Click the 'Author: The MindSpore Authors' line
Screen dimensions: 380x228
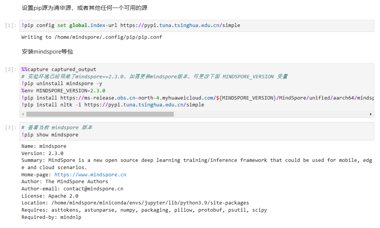coord(65,182)
